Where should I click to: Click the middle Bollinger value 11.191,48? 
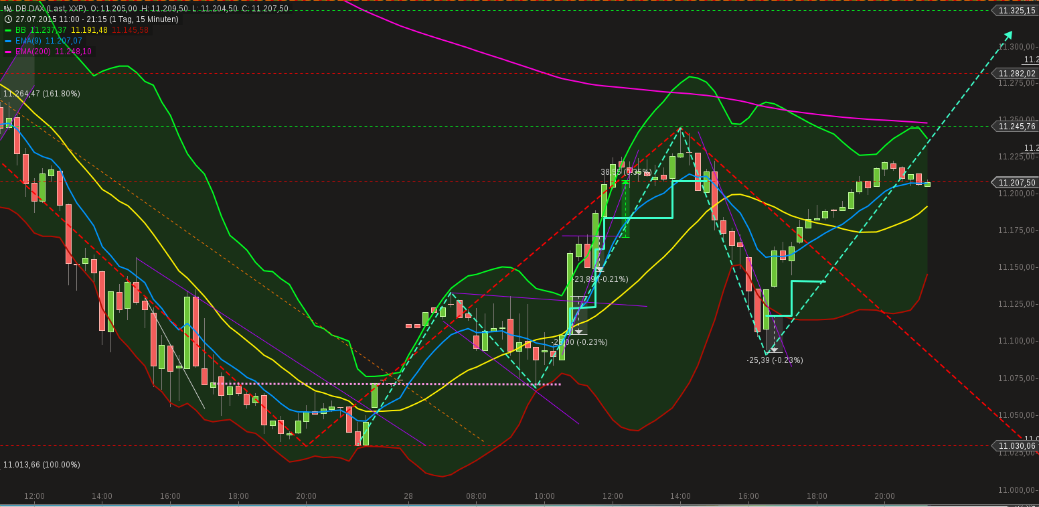tap(90, 30)
